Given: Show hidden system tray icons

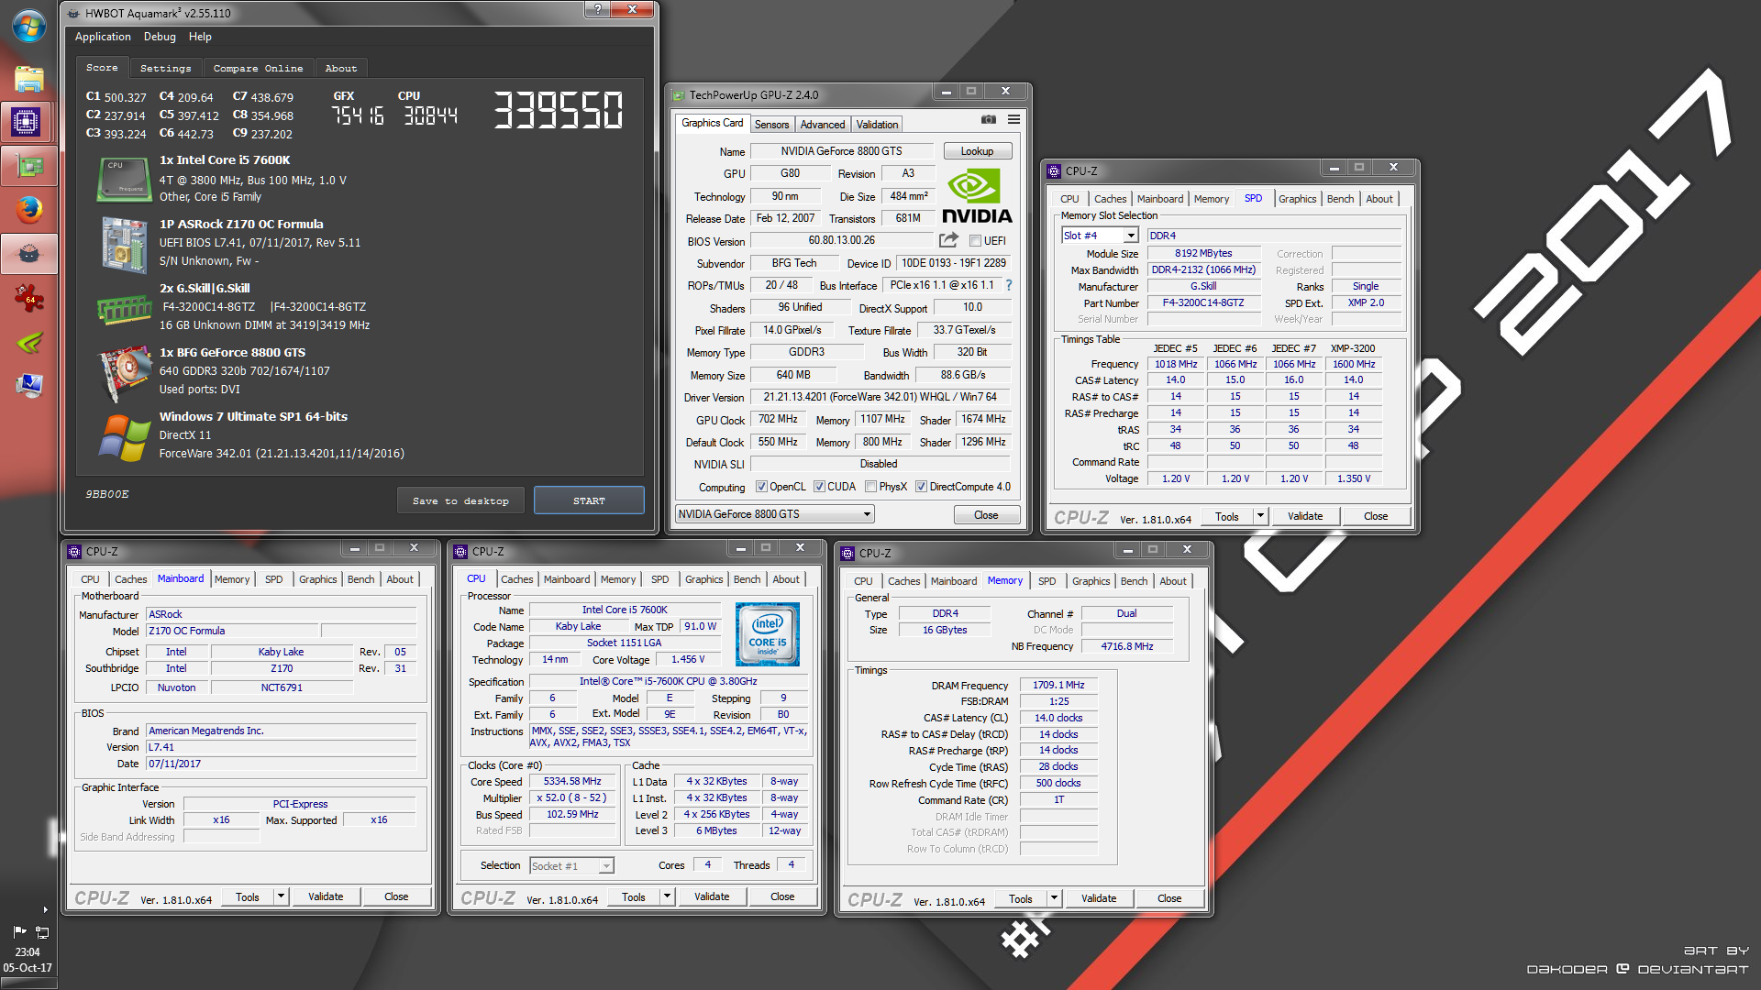Looking at the screenshot, I should pyautogui.click(x=45, y=909).
